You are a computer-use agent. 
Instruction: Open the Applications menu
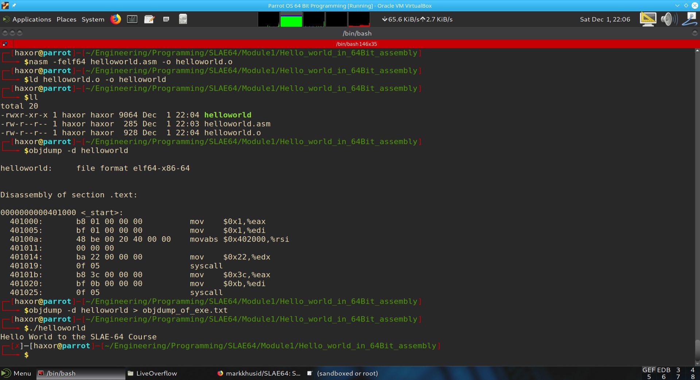coord(32,19)
